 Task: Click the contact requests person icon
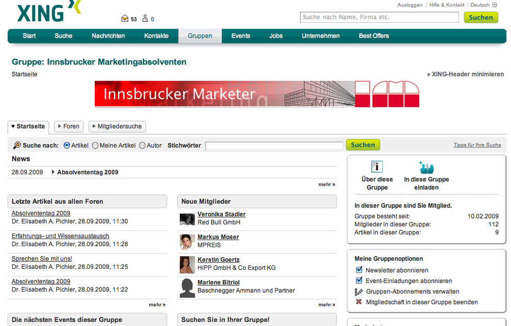(x=145, y=19)
